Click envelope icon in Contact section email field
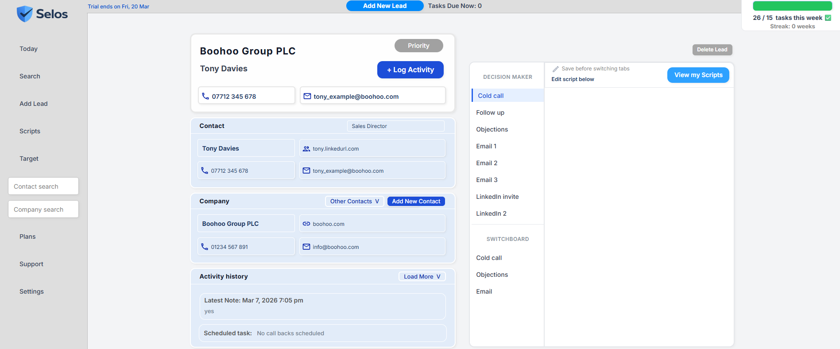 pos(306,171)
